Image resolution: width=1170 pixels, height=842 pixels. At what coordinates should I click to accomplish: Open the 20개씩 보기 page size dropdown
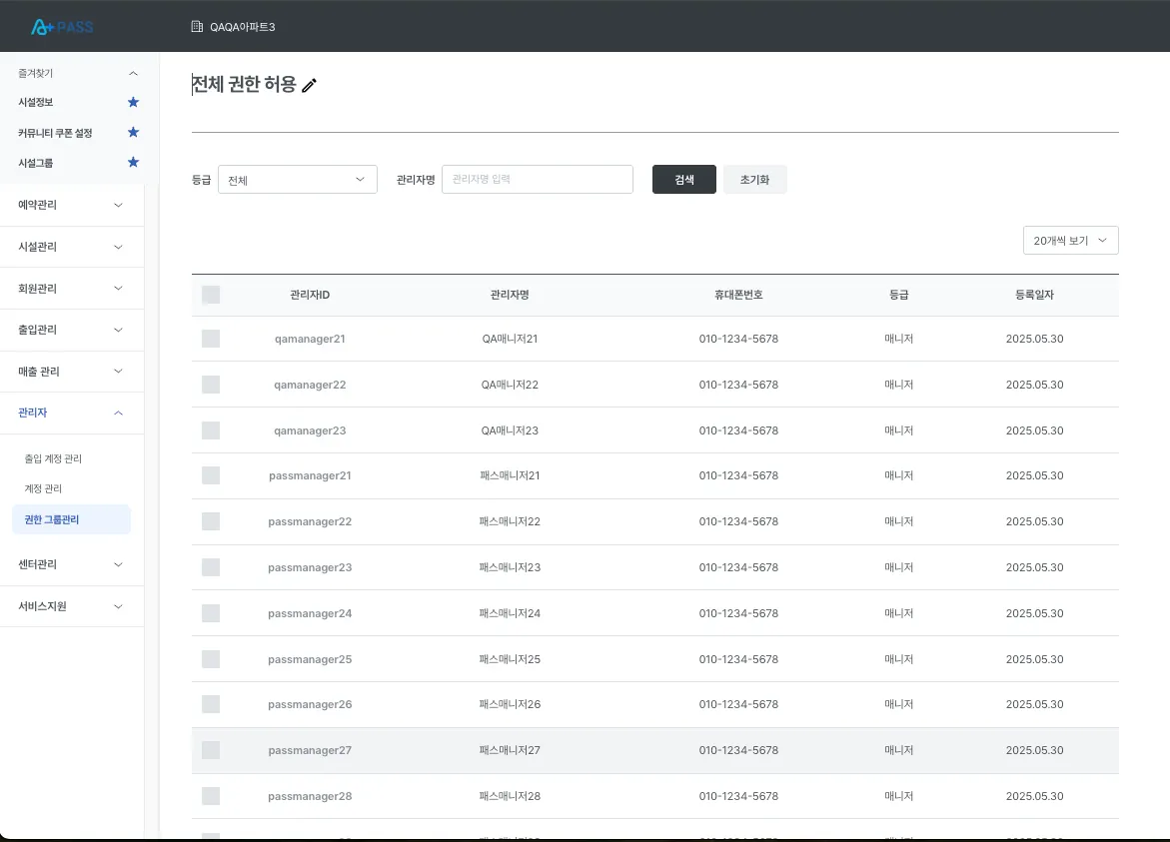coord(1070,240)
